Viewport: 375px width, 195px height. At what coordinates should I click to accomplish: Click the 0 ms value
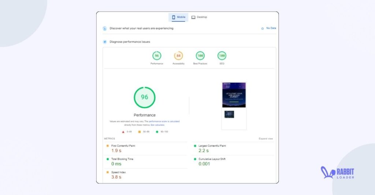(x=116, y=164)
